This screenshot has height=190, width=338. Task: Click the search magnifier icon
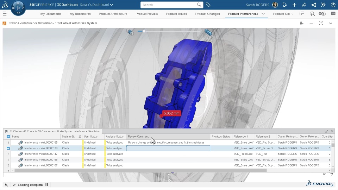(x=199, y=5)
